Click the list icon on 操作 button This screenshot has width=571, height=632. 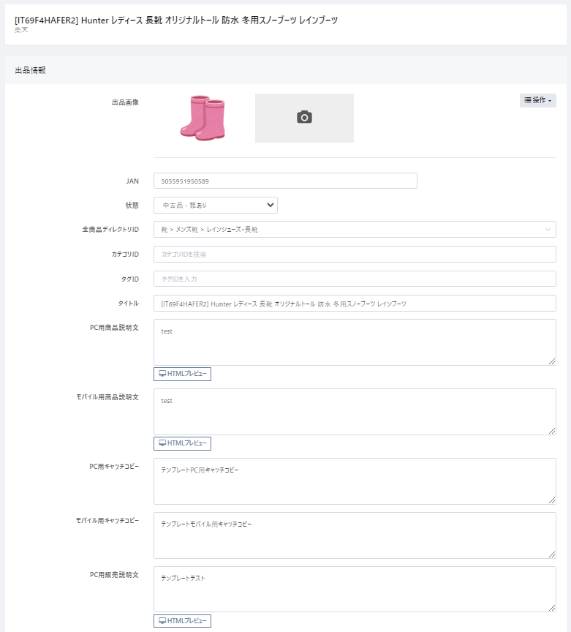pos(528,100)
